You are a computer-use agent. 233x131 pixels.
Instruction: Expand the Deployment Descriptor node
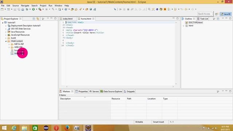coord(6,26)
